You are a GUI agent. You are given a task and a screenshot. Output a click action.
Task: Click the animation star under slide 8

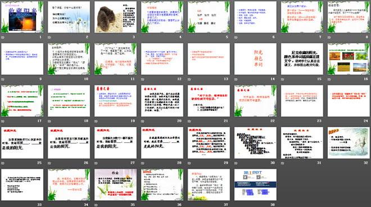[x=329, y=37]
